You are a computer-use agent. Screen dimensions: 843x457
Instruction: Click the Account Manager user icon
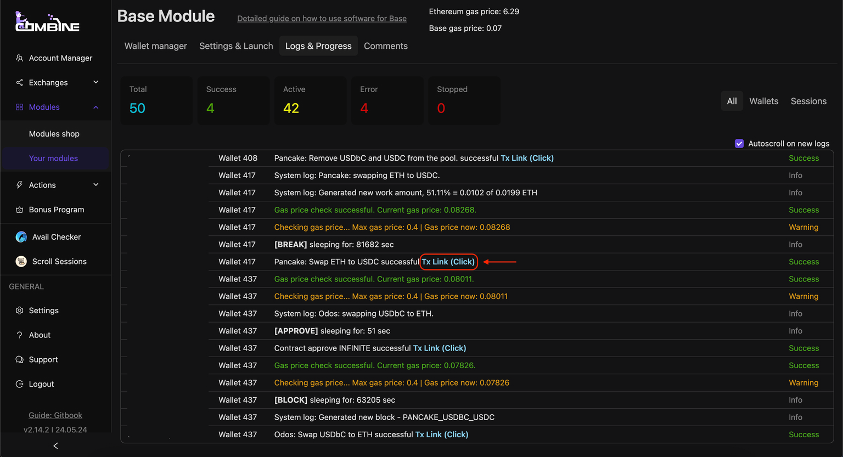20,58
